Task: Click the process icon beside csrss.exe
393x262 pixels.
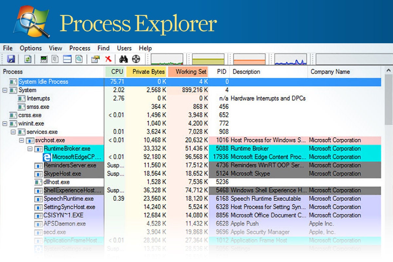Action: (x=13, y=115)
